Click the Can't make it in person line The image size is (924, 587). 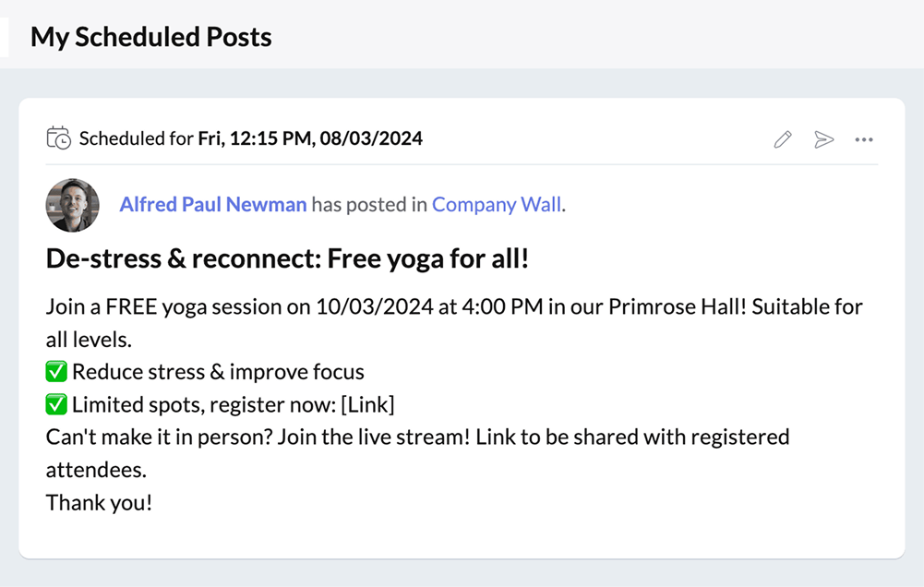tap(417, 437)
